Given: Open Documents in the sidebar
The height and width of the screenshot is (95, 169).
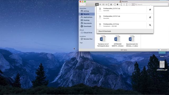Looking at the screenshot, I should (87, 23).
